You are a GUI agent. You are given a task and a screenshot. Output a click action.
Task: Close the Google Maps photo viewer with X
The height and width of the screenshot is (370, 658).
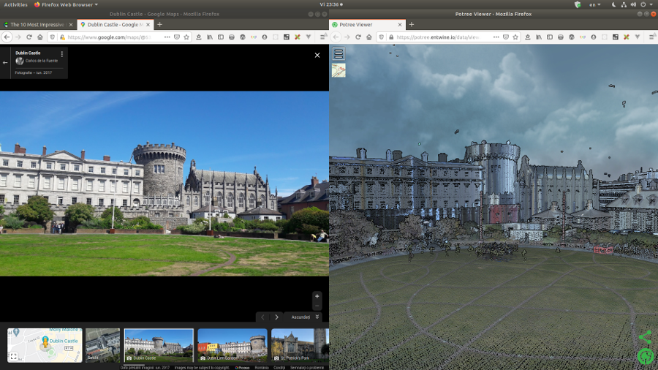coord(317,55)
